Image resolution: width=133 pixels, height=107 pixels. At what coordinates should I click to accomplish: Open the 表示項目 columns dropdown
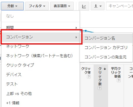[x=62, y=6]
